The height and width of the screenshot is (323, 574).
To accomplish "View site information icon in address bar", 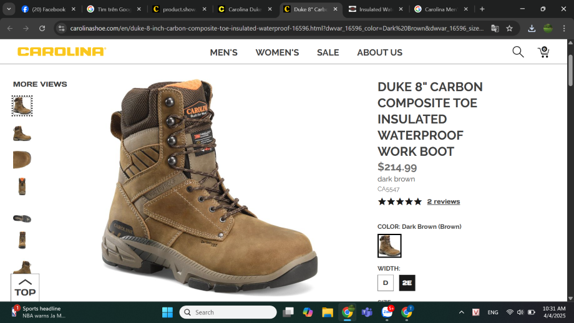I will [62, 28].
